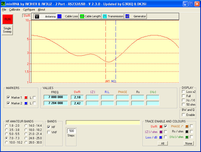Click the Cable Loss mode icon
201x152 pixels.
point(59,16)
